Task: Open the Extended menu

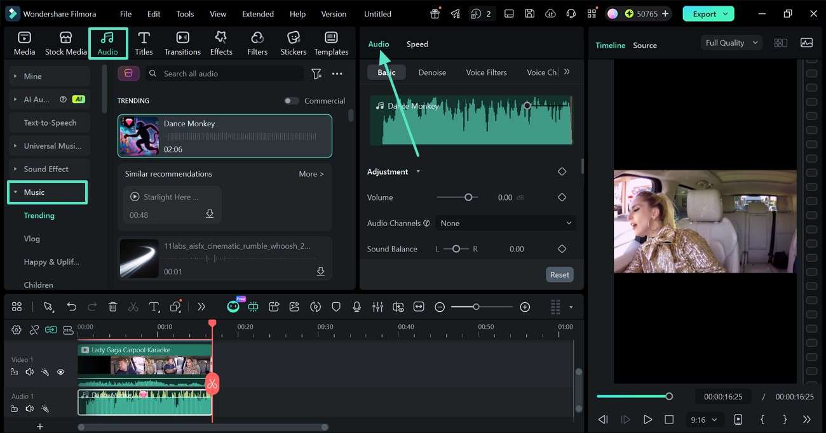Action: coord(258,13)
